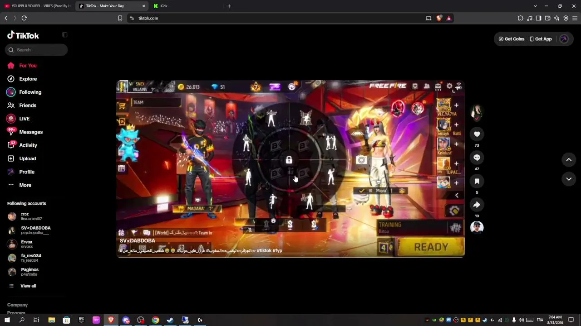Like the video with the heart icon

(477, 134)
